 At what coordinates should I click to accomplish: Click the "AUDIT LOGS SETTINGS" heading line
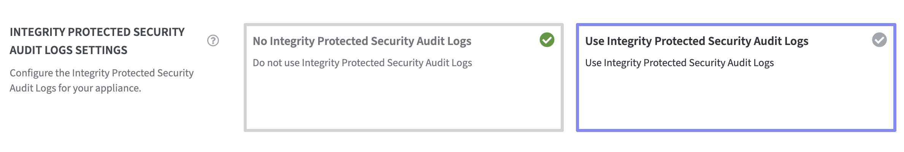[68, 50]
